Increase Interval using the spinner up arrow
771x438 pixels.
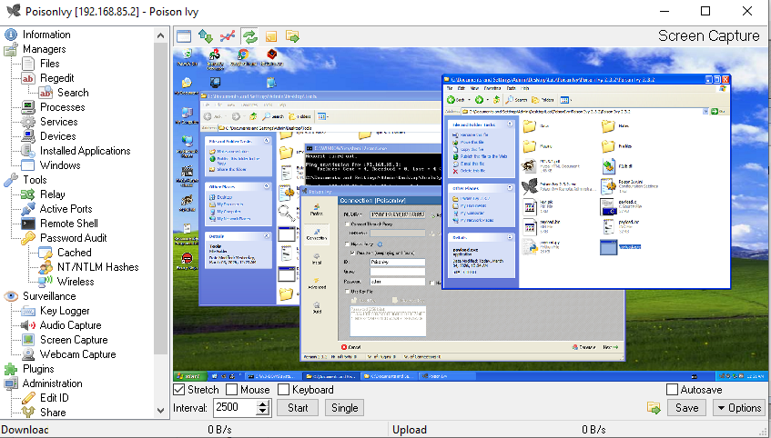click(264, 403)
